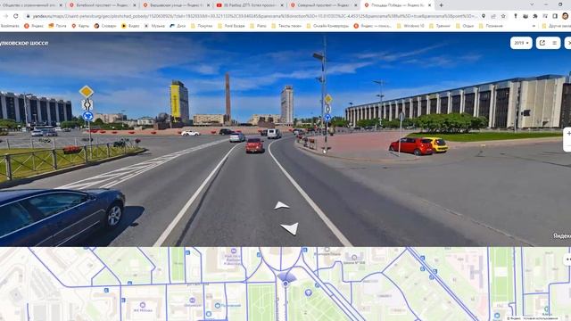
Task: Open the Диск bookmark
Action: 178,26
